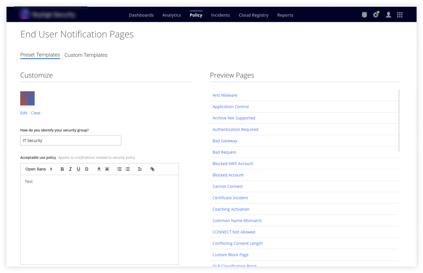Click Clear below the logo image
The image size is (423, 273).
36,113
